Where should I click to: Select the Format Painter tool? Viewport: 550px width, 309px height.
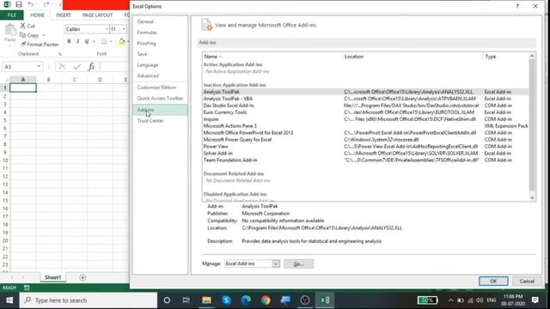[x=40, y=44]
